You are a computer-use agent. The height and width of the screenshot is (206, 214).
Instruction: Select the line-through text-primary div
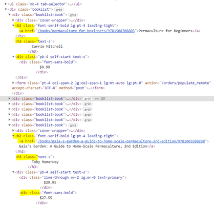(73, 177)
